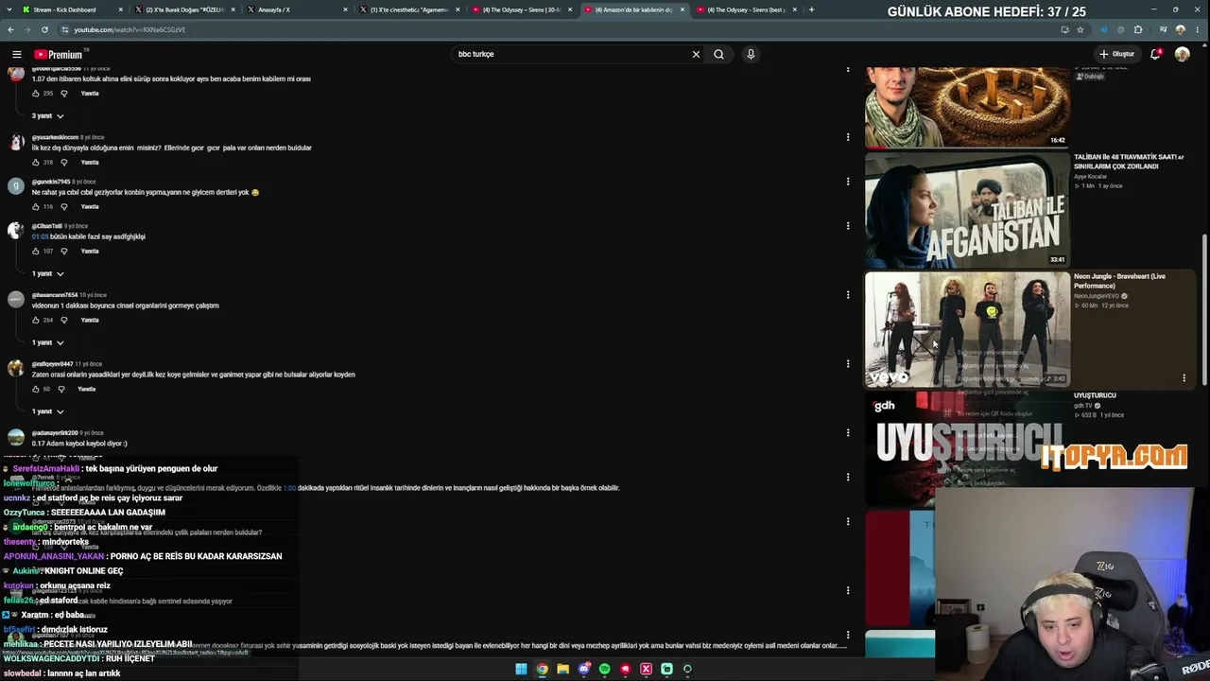Open the stone circle video thumbnail
The height and width of the screenshot is (681, 1210).
coord(967,107)
